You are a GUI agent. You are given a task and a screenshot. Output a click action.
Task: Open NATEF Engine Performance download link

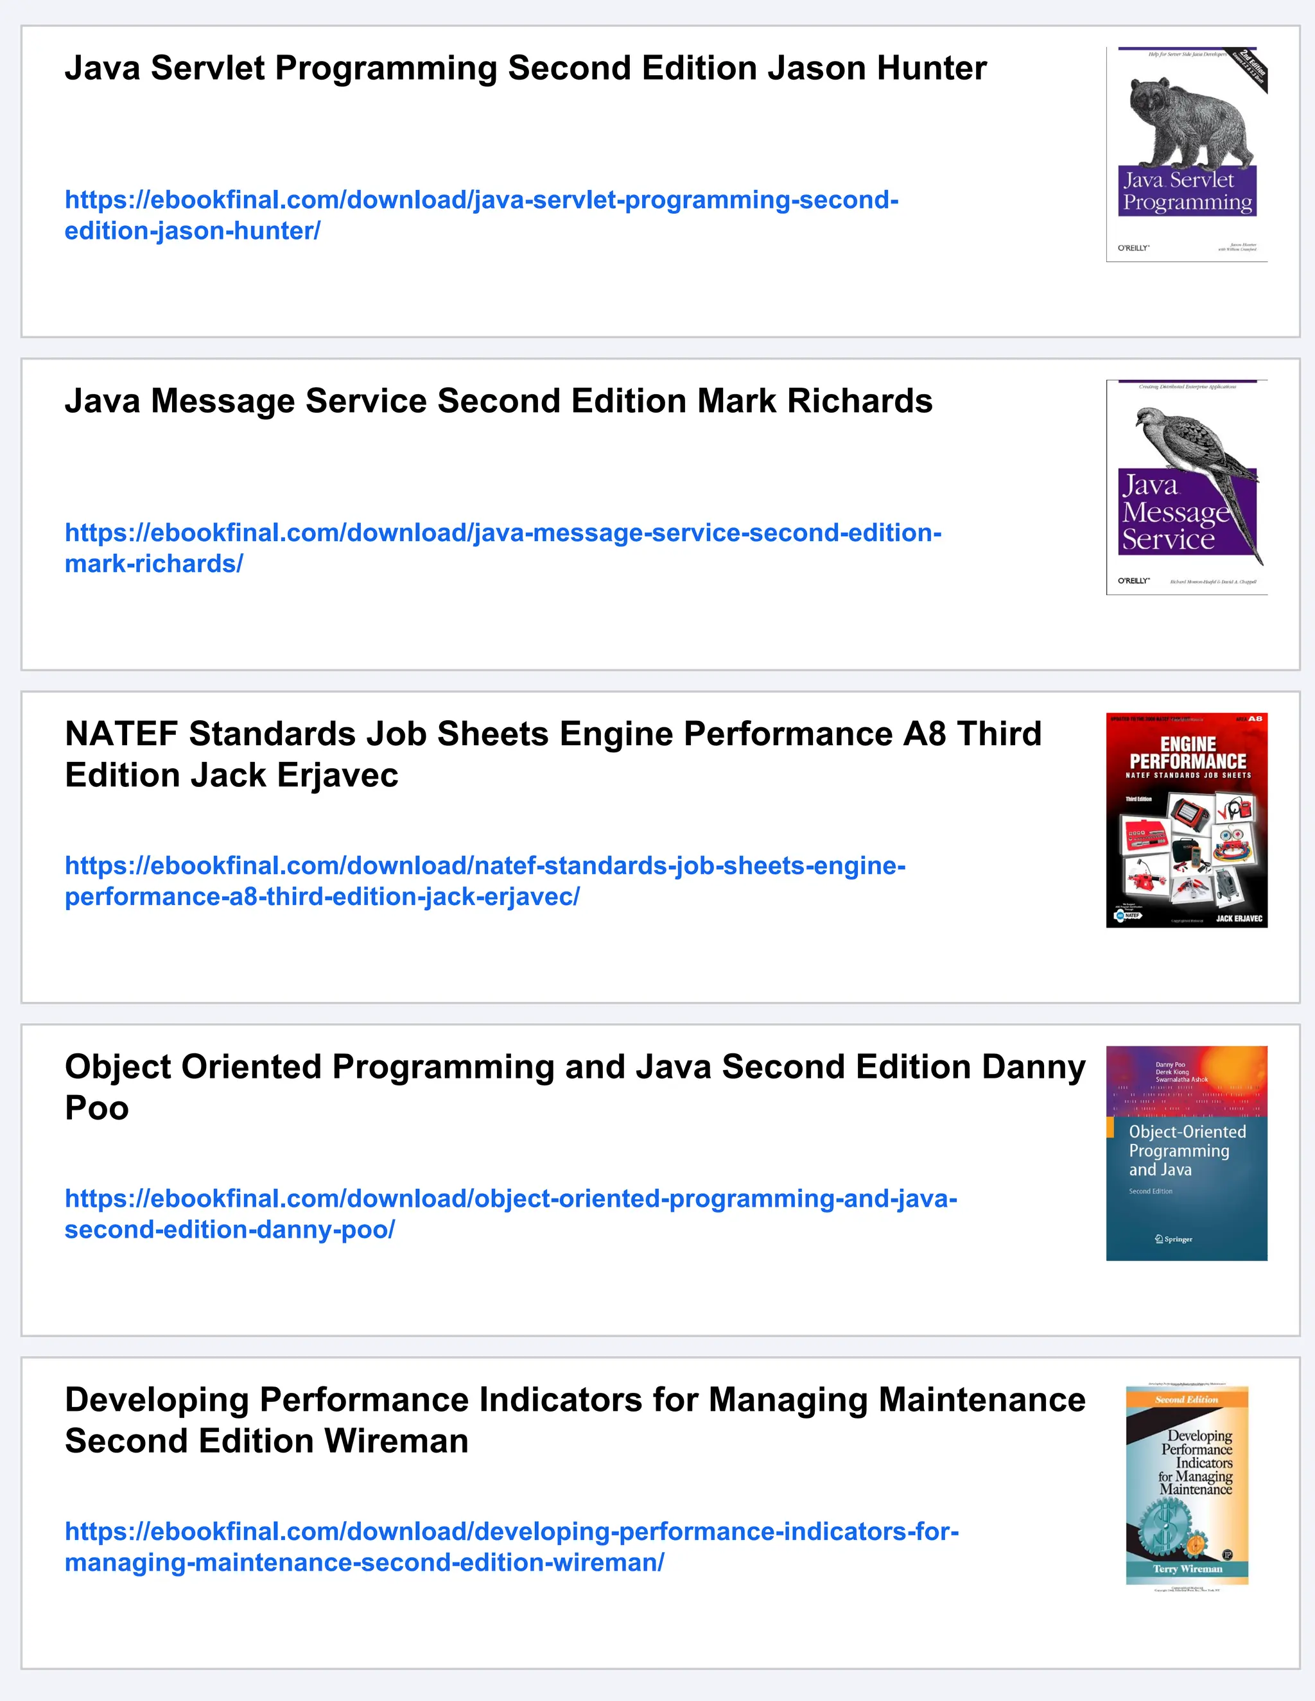pos(485,866)
